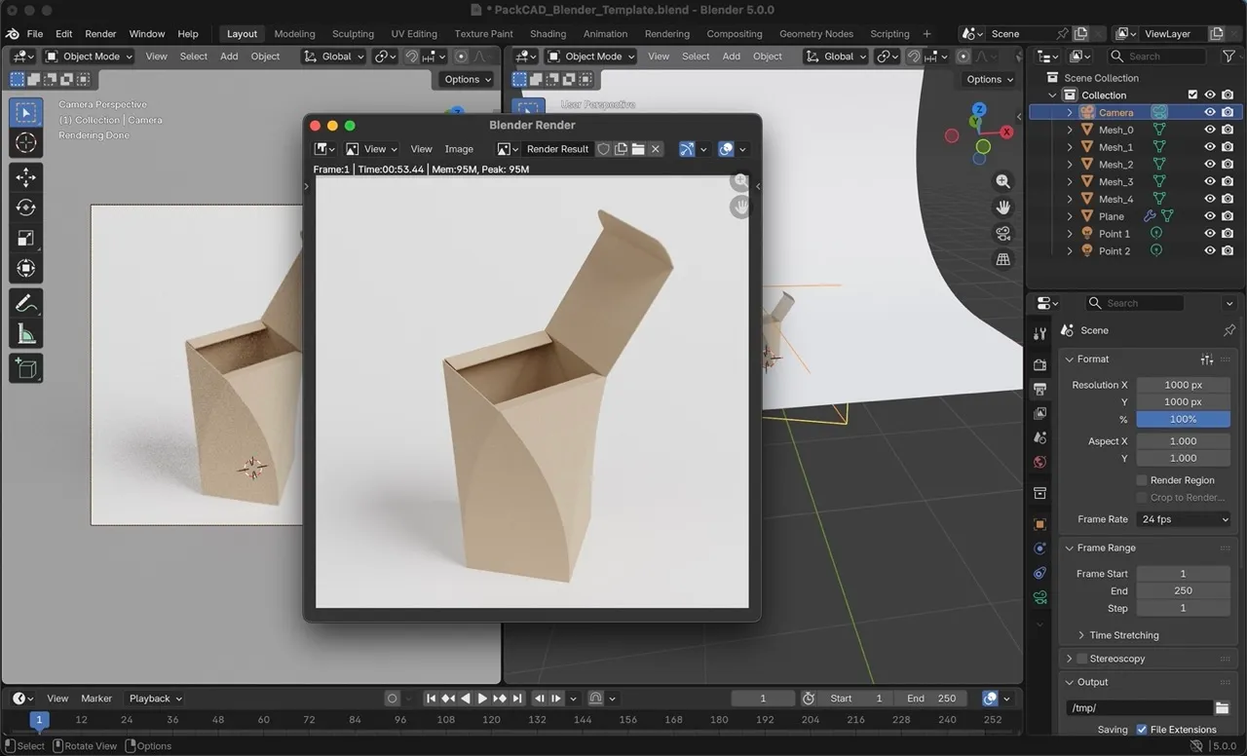Open the Add Cube tool
This screenshot has width=1247, height=756.
tap(26, 367)
